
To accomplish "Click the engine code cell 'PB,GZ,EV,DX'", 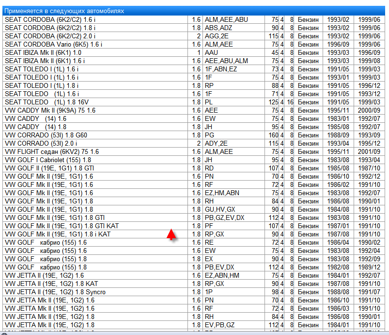I will coord(225,218).
